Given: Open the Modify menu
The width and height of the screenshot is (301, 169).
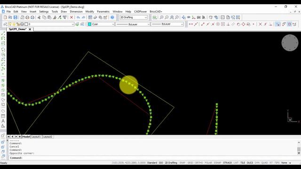Looking at the screenshot, I should pos(90,11).
